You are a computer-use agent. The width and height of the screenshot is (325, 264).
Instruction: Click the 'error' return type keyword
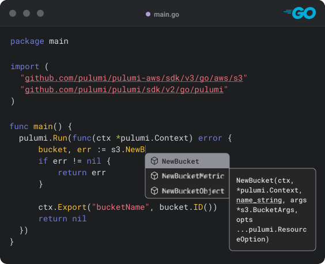tap(210, 138)
